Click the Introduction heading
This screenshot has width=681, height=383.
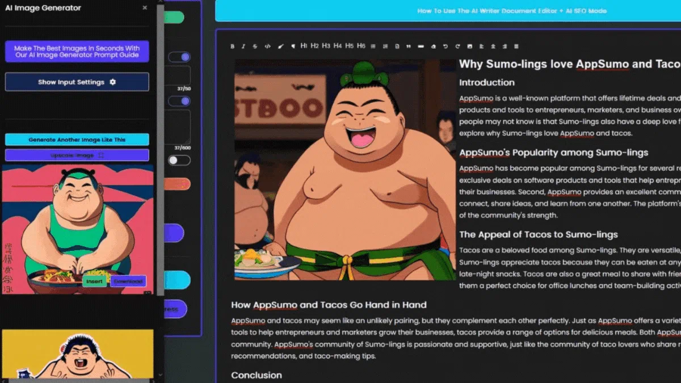(486, 82)
